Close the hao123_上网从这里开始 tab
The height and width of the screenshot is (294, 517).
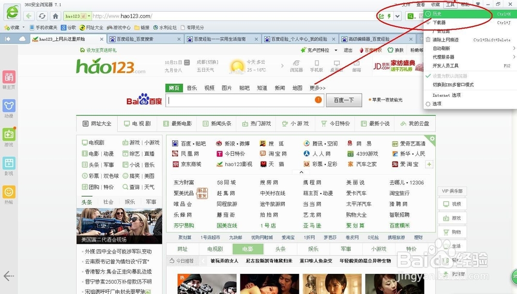pos(101,39)
